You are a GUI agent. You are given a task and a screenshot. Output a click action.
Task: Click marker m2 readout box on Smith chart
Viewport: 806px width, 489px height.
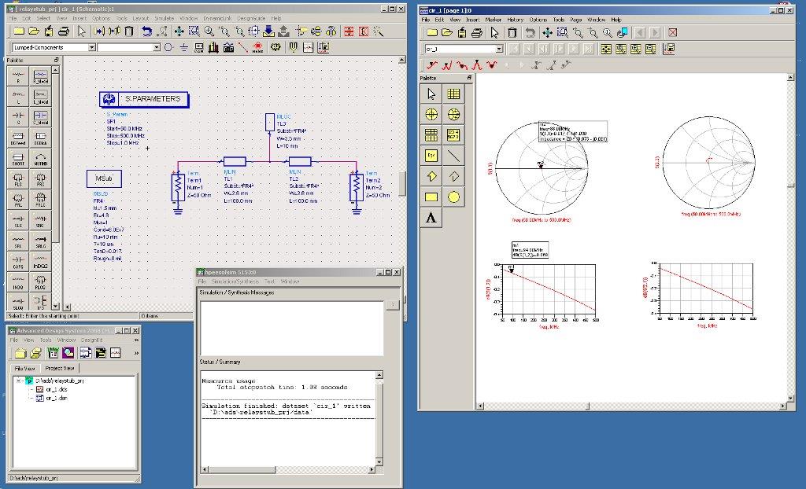point(573,131)
